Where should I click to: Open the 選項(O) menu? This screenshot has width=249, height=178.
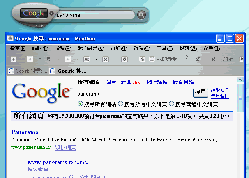click(x=142, y=48)
